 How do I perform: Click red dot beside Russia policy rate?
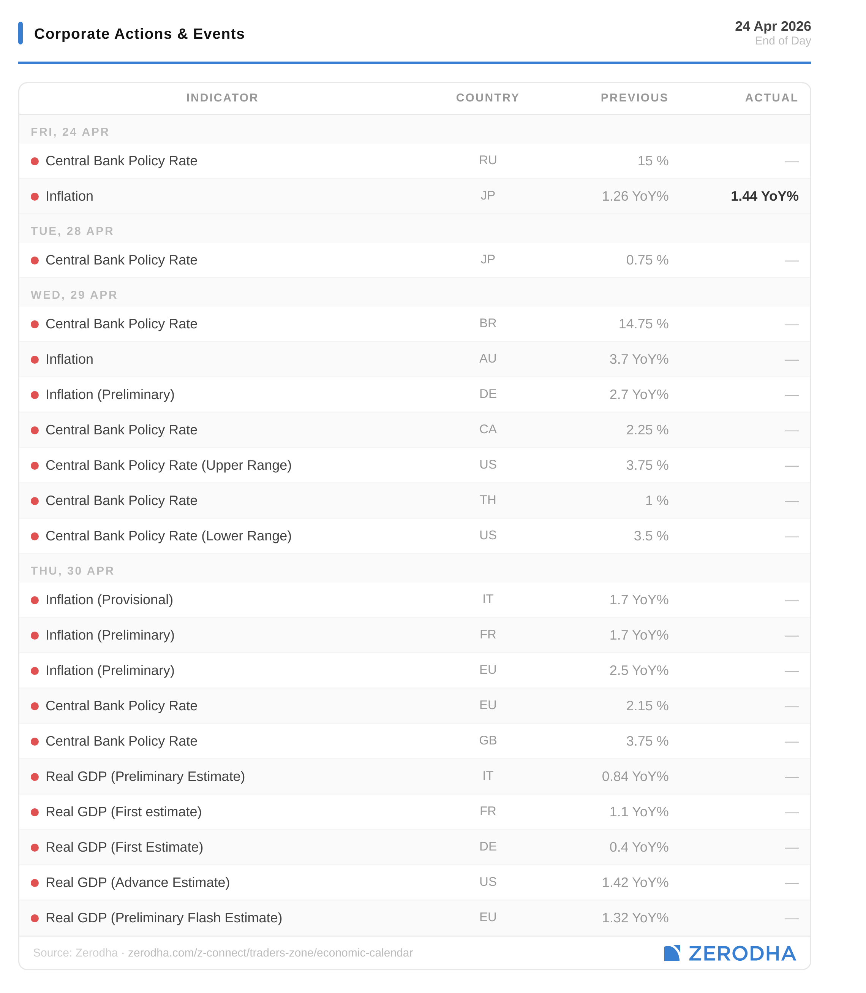35,162
